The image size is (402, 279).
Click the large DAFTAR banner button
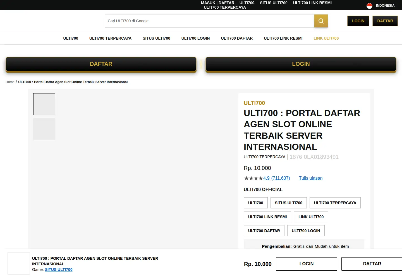coord(101,64)
